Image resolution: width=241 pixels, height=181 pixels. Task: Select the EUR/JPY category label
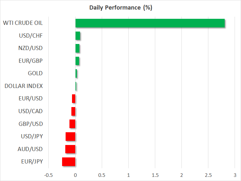[x=32, y=162]
